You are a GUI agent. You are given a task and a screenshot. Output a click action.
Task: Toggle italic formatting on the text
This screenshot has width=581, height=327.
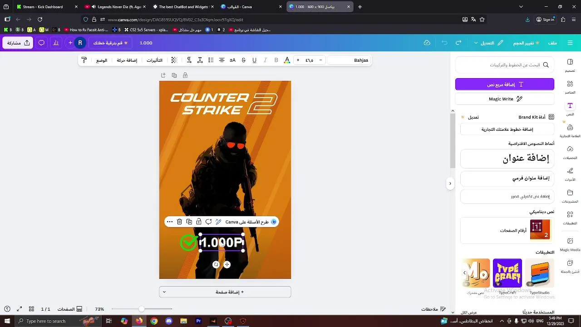click(x=265, y=60)
